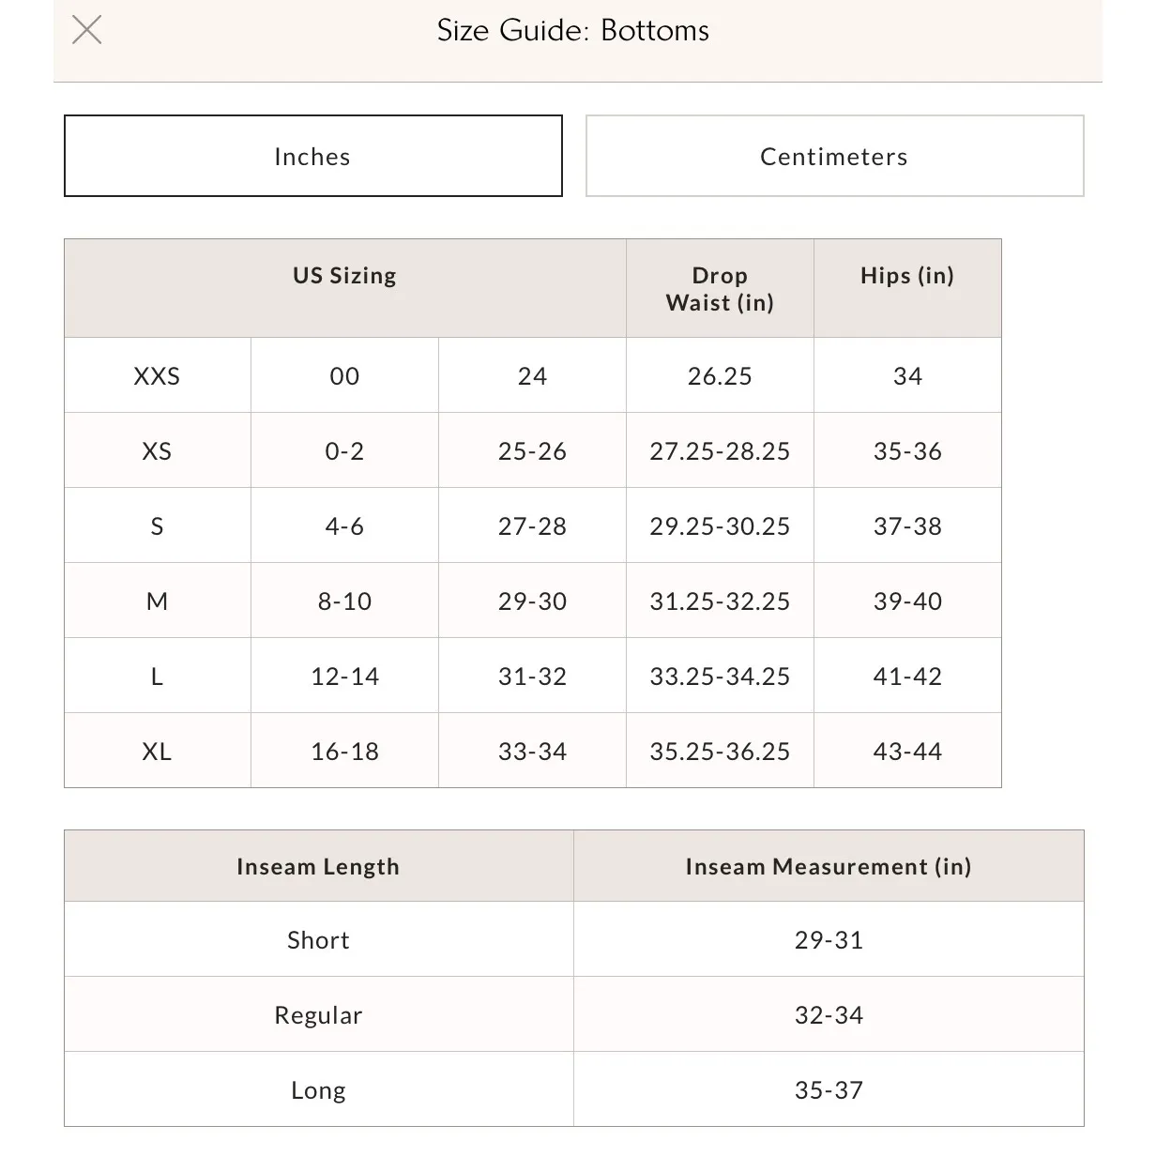The height and width of the screenshot is (1156, 1156).
Task: Select the Short inseam row
Action: click(x=318, y=939)
